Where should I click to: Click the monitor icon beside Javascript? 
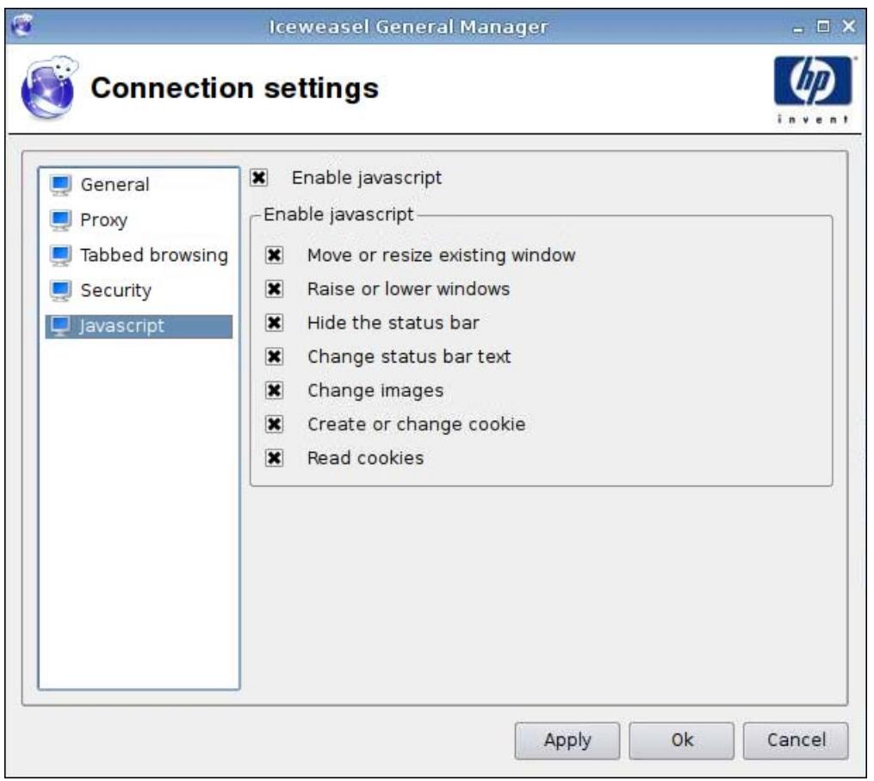[60, 326]
